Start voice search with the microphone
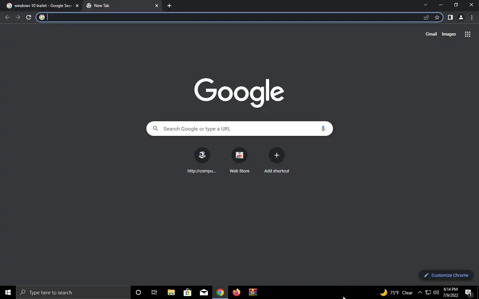Image resolution: width=479 pixels, height=299 pixels. click(x=323, y=129)
